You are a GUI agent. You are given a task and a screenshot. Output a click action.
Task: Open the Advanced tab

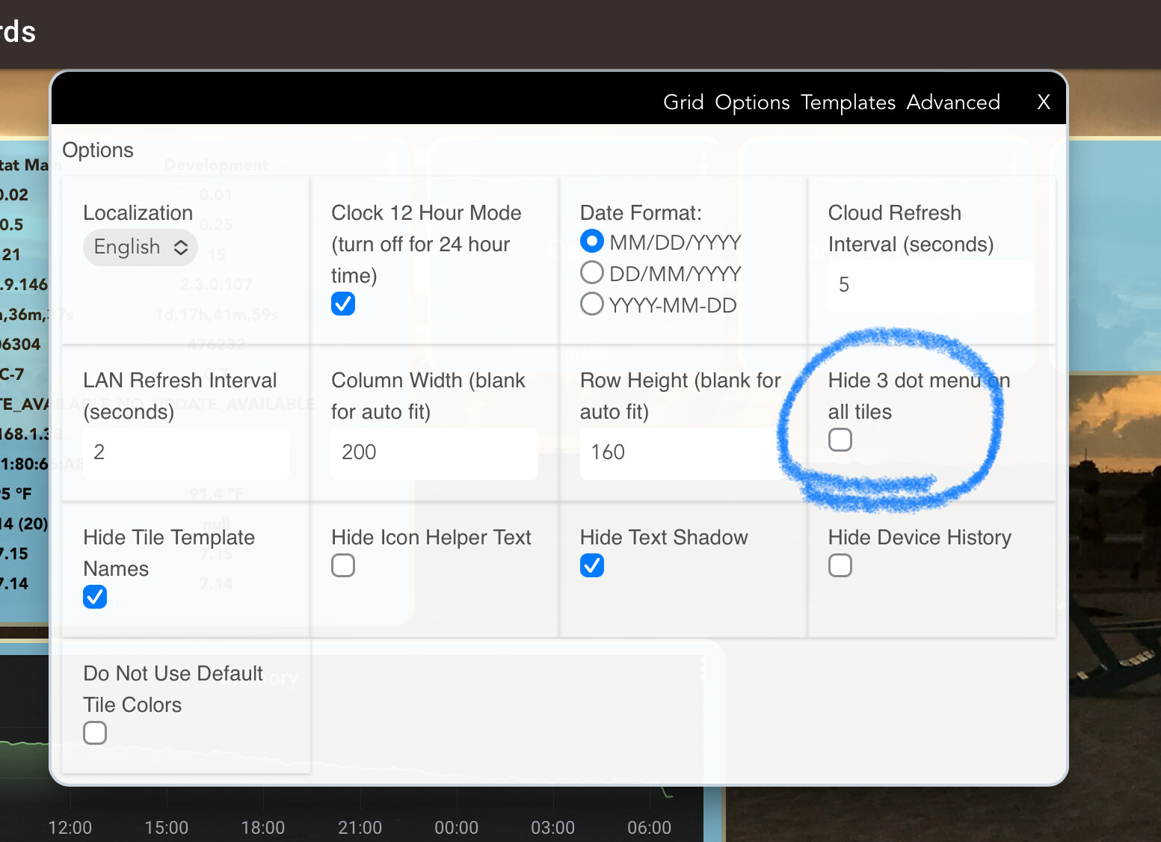point(953,102)
